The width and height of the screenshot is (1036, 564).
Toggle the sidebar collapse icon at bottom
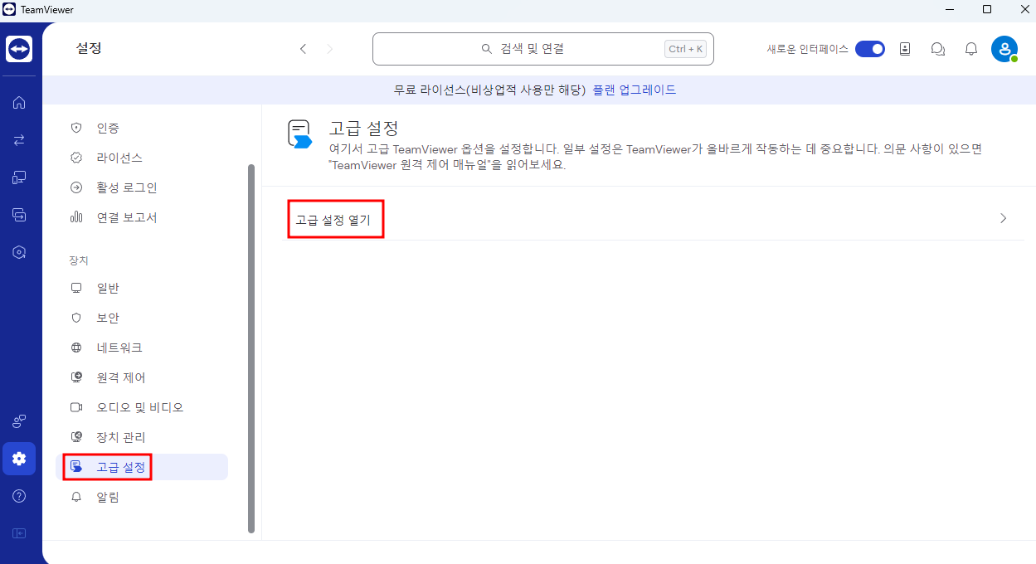[x=19, y=533]
